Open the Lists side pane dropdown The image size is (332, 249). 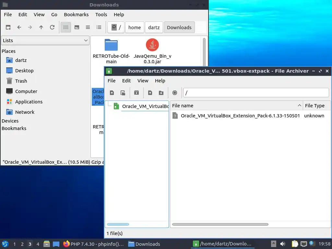[45, 41]
